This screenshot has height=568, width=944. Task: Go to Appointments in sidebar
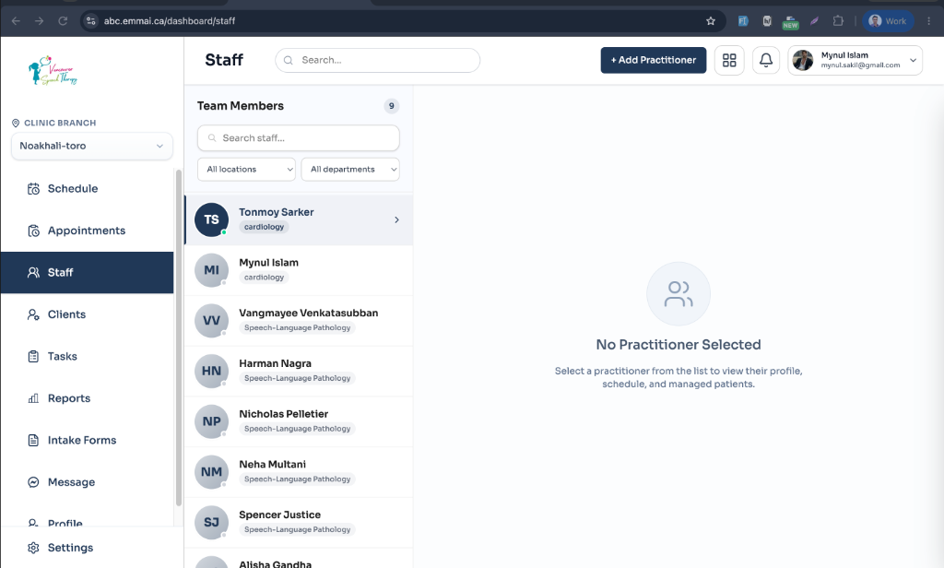click(x=88, y=231)
